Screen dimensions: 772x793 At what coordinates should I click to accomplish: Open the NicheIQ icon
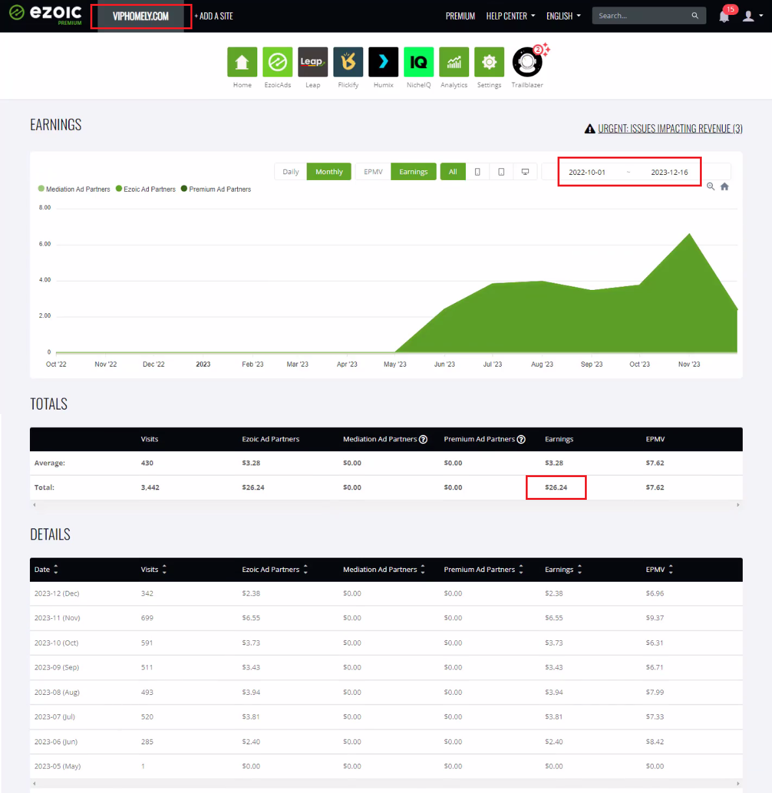click(x=418, y=62)
